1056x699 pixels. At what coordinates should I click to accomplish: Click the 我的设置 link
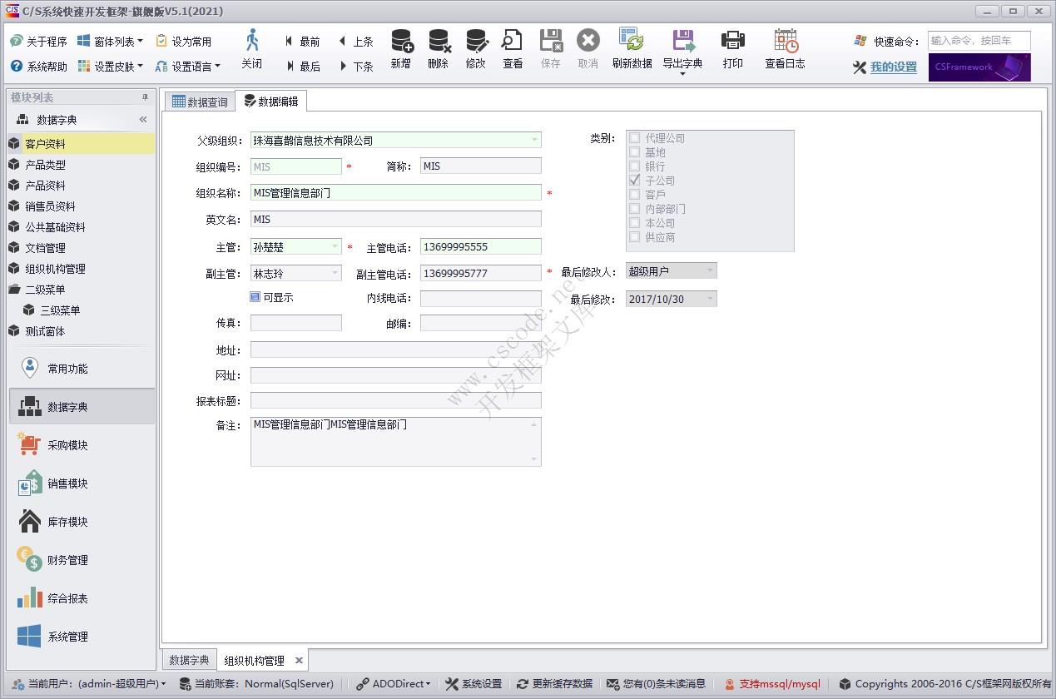point(893,67)
